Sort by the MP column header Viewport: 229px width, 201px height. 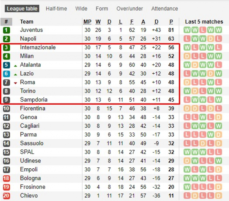point(87,22)
